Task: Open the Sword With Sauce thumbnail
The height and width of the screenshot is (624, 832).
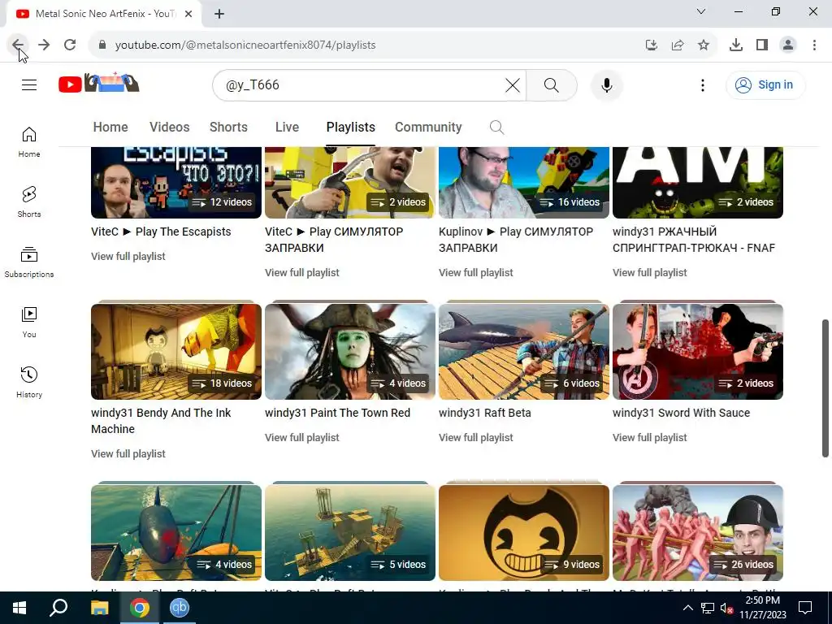Action: pyautogui.click(x=698, y=351)
